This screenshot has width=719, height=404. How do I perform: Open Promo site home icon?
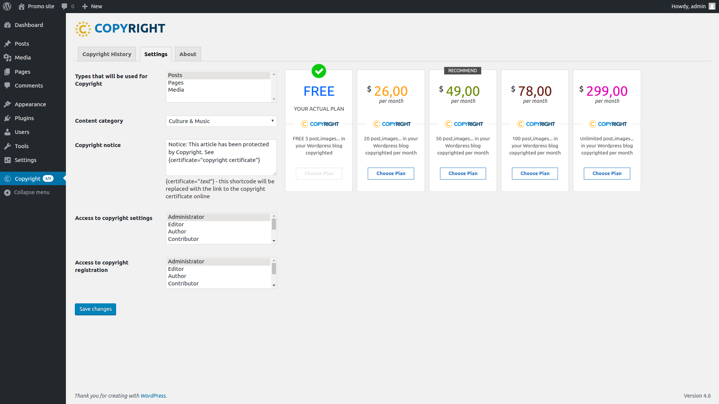[21, 6]
